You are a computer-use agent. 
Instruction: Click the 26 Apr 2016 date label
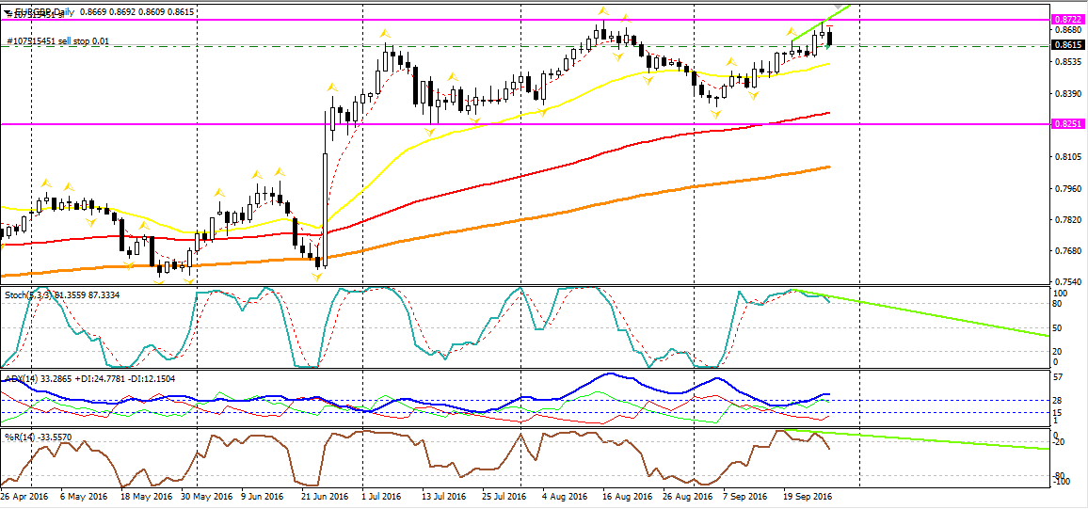[x=24, y=497]
